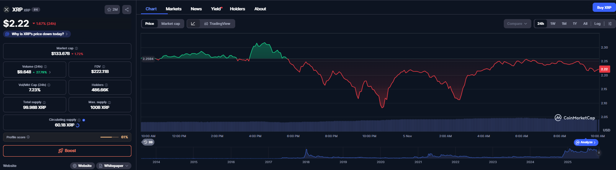The image size is (616, 170).
Task: Click the Market cap info icon
Action: [77, 49]
